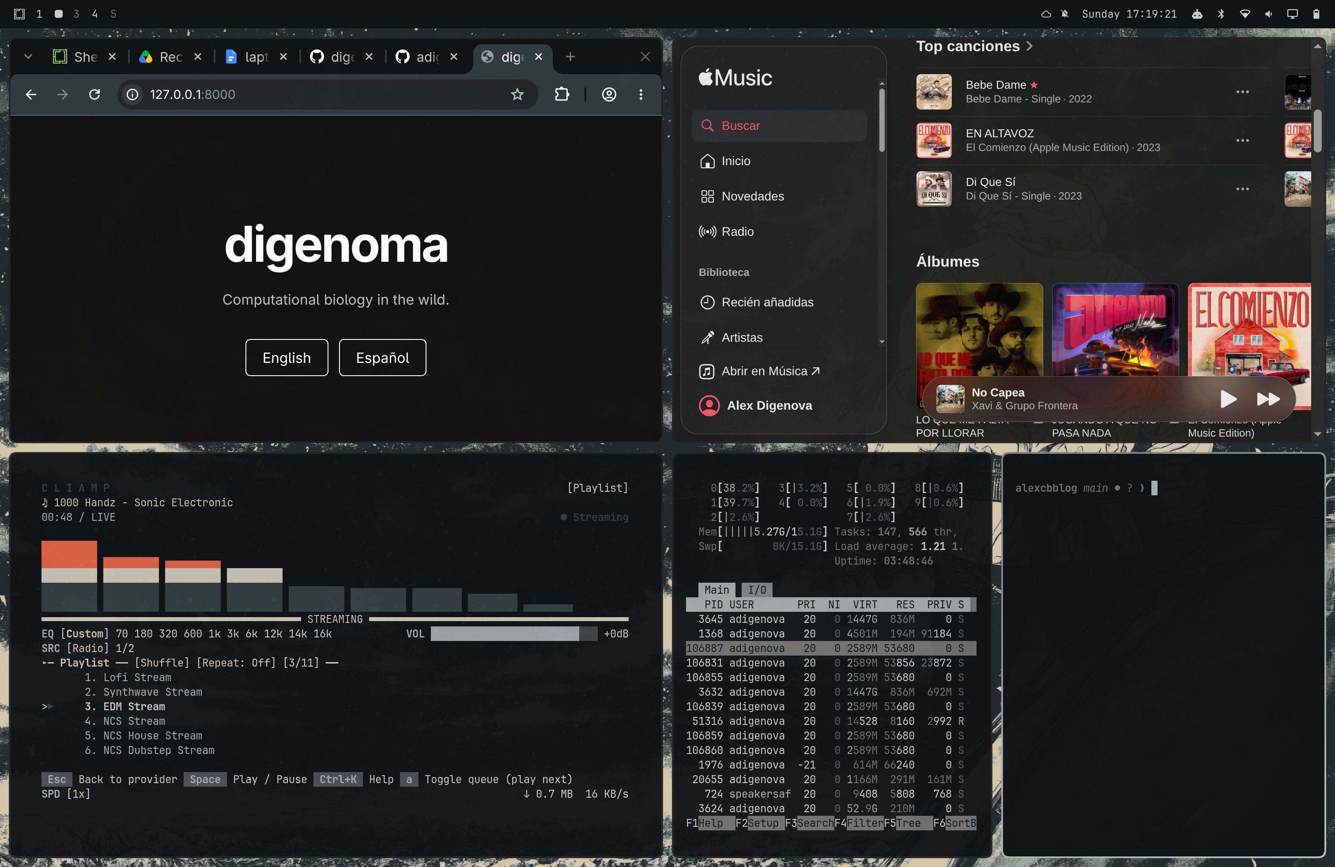1335x867 pixels.
Task: Click F4 Filter in htop
Action: pyautogui.click(x=858, y=823)
